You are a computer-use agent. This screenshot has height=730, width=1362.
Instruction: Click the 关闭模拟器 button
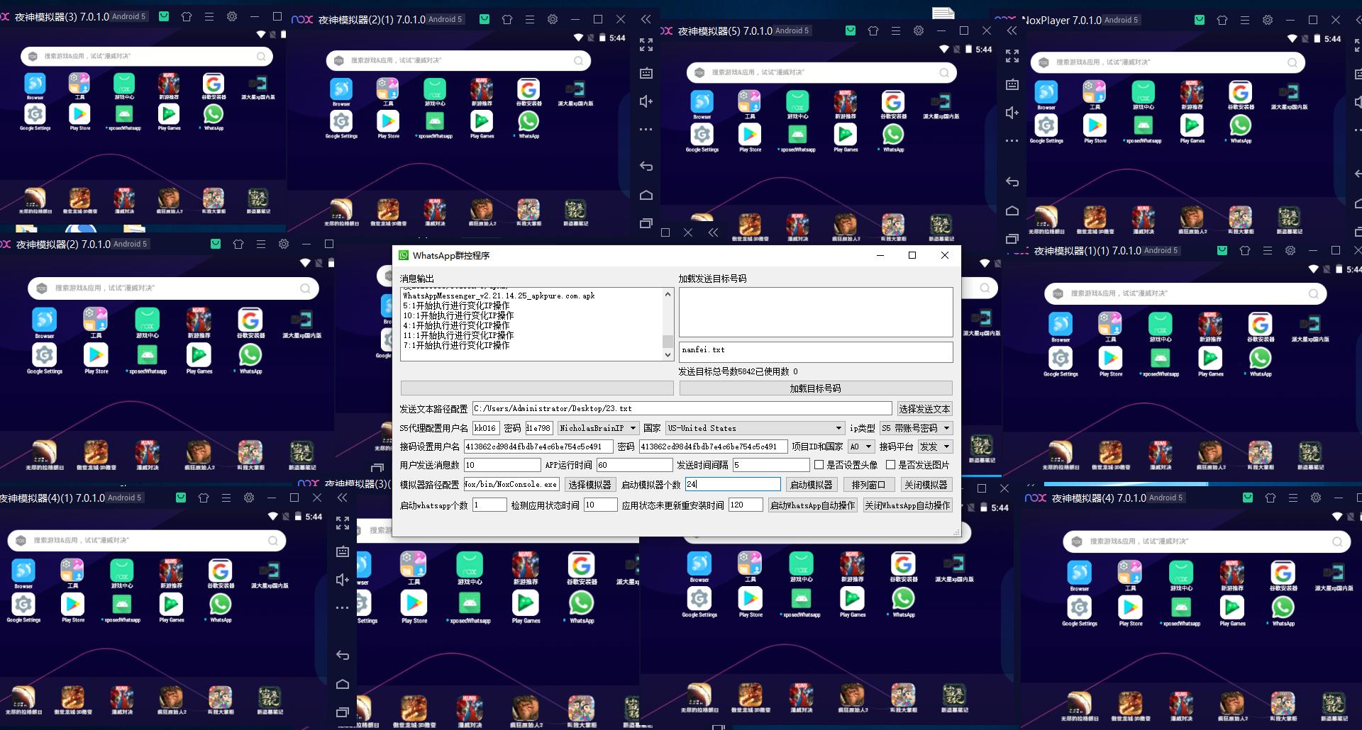tap(926, 485)
